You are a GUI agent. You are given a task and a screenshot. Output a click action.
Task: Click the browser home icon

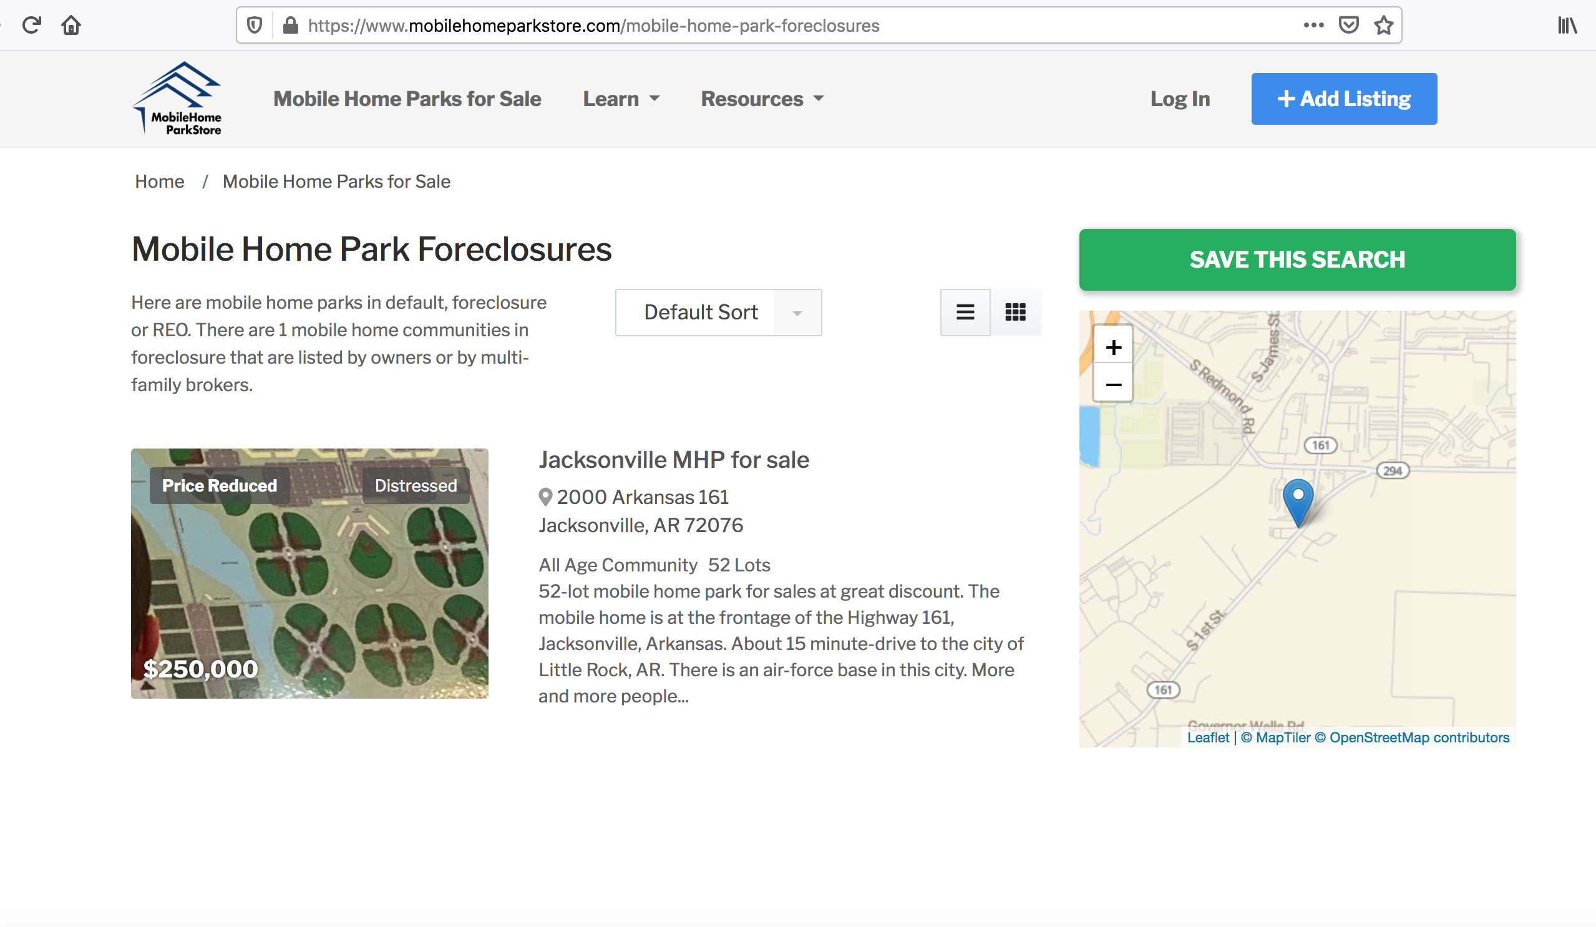pos(71,26)
